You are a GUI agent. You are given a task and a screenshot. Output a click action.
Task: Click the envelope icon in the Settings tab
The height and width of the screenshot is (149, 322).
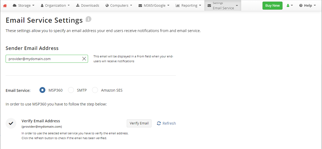click(209, 6)
